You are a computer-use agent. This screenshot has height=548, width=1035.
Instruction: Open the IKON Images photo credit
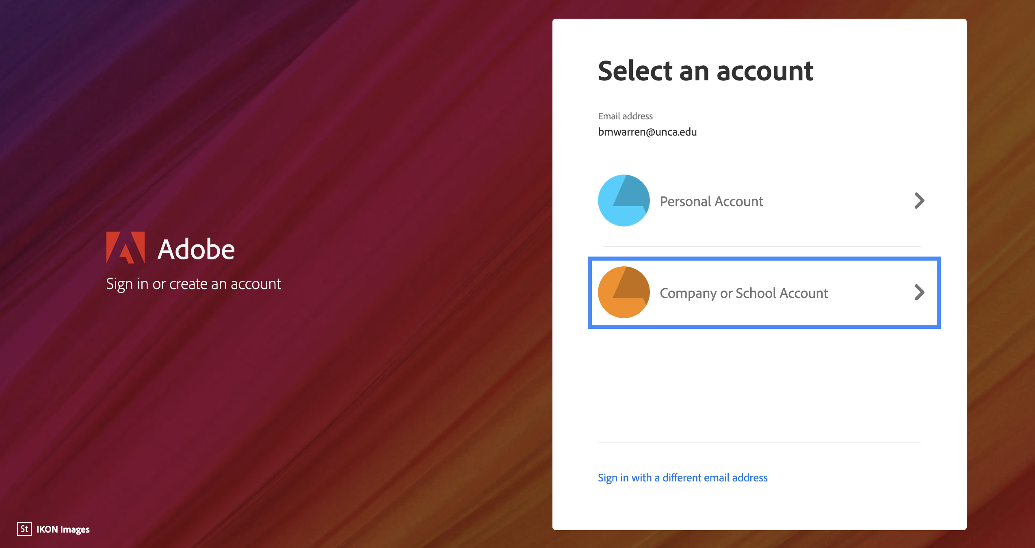(63, 529)
